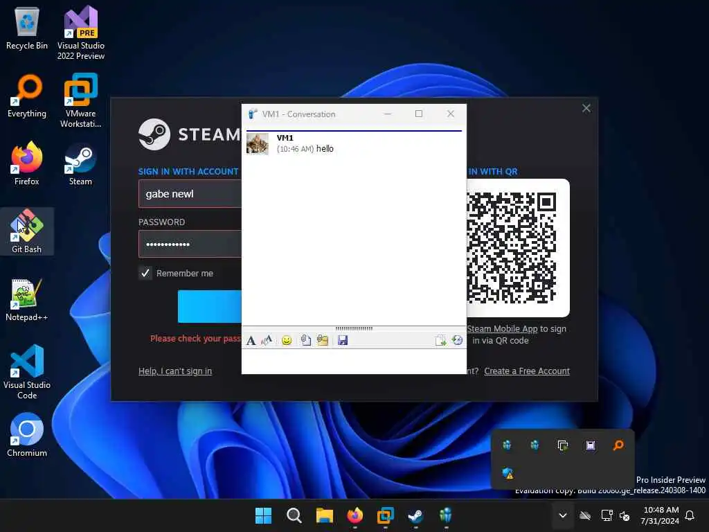The width and height of the screenshot is (709, 532).
Task: Switch to VMware Workstation in taskbar
Action: click(x=385, y=515)
